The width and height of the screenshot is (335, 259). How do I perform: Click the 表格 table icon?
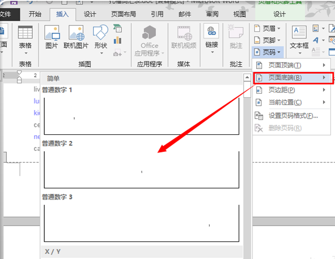[25, 37]
